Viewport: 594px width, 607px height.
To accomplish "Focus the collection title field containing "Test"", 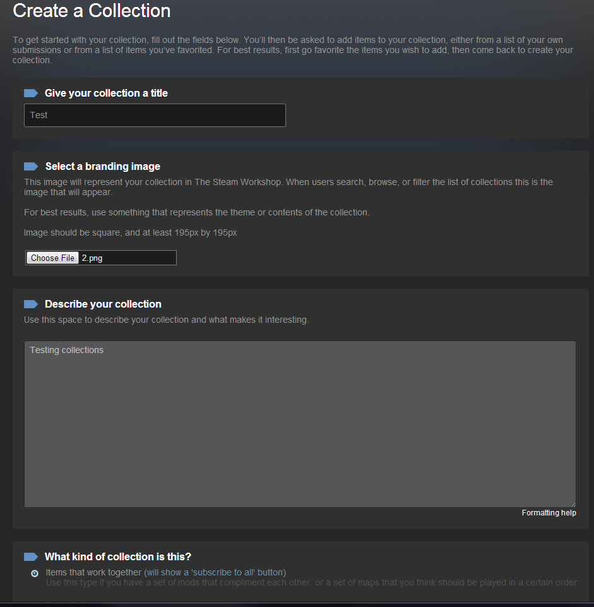I will pos(155,116).
